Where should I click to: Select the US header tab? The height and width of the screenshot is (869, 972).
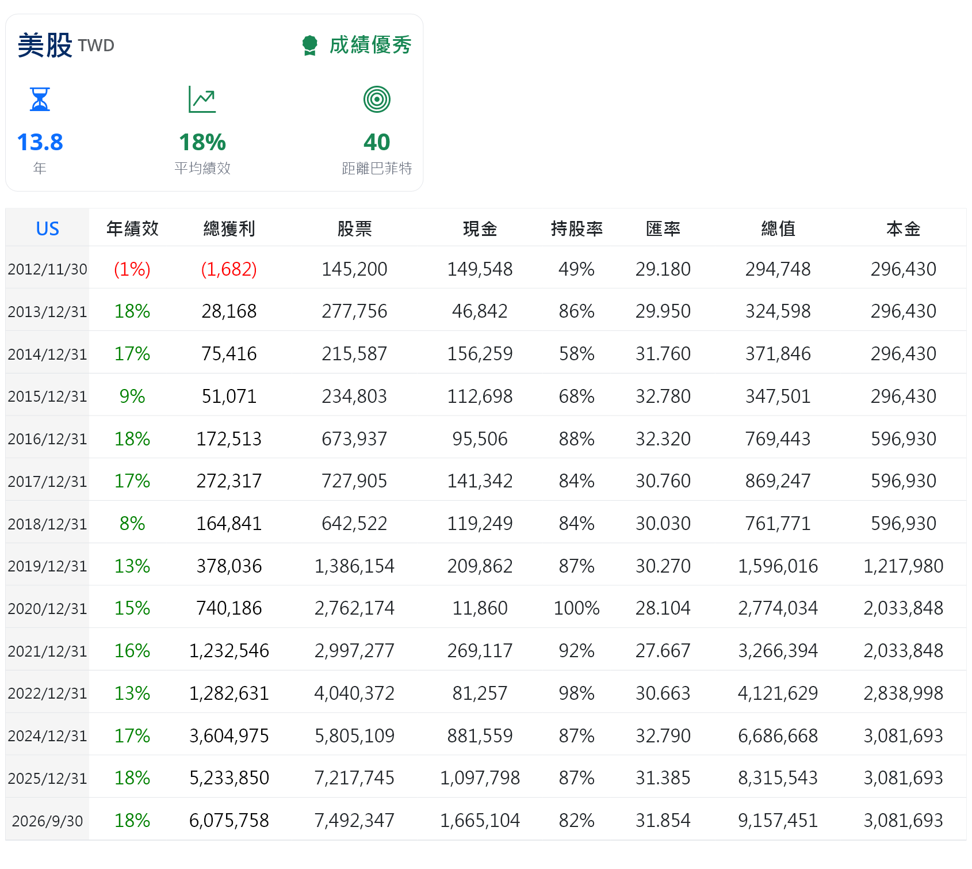47,228
